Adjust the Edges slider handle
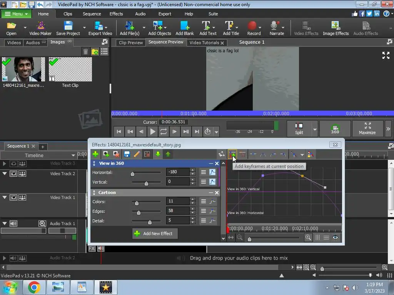The image size is (394, 295). (x=139, y=213)
